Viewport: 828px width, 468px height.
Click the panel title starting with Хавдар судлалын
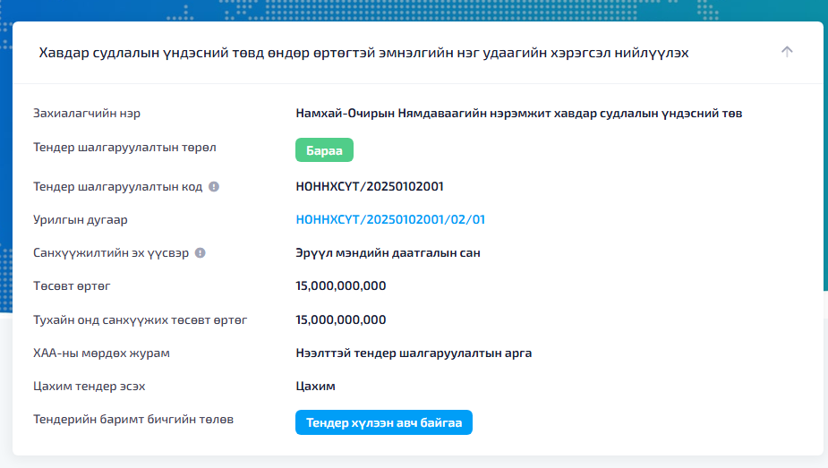363,53
